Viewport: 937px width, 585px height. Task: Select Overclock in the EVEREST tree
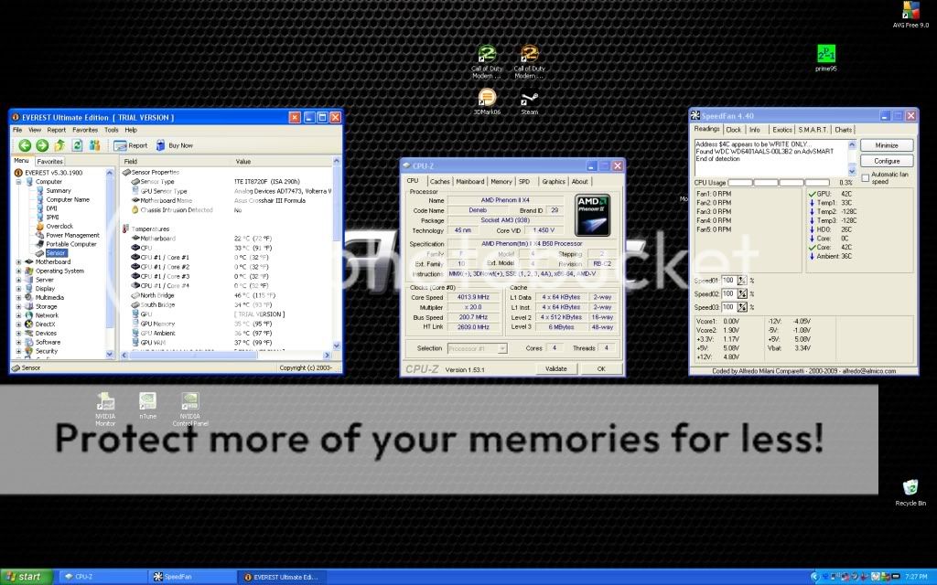point(59,227)
